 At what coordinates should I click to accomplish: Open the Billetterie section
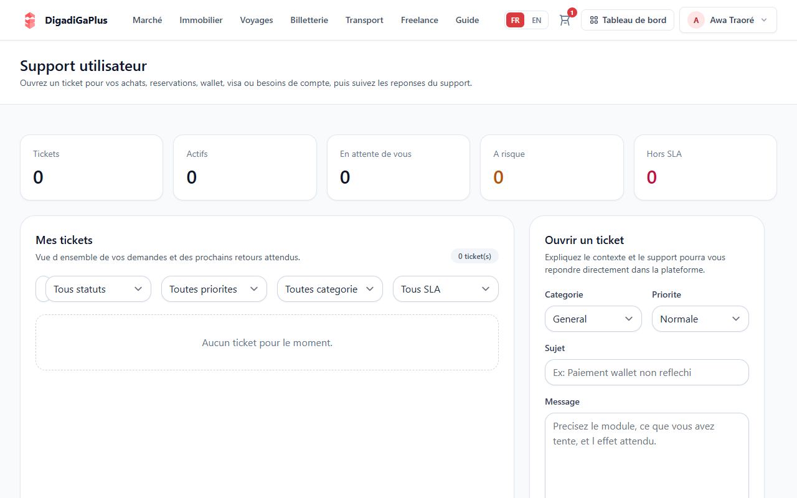click(x=309, y=20)
